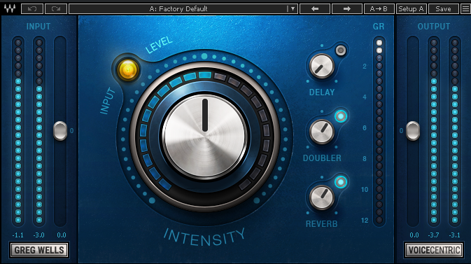Click the Save button

pos(444,8)
